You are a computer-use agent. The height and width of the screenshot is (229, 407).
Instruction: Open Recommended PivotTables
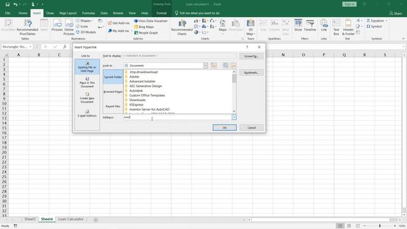(27, 27)
